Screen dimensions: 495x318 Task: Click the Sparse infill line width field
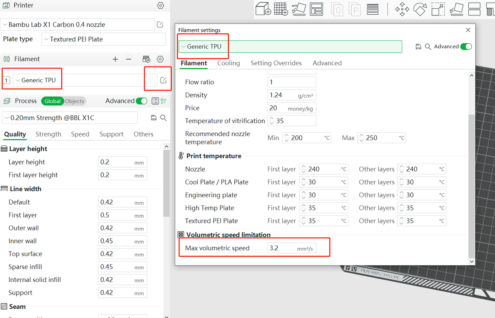[x=123, y=267]
